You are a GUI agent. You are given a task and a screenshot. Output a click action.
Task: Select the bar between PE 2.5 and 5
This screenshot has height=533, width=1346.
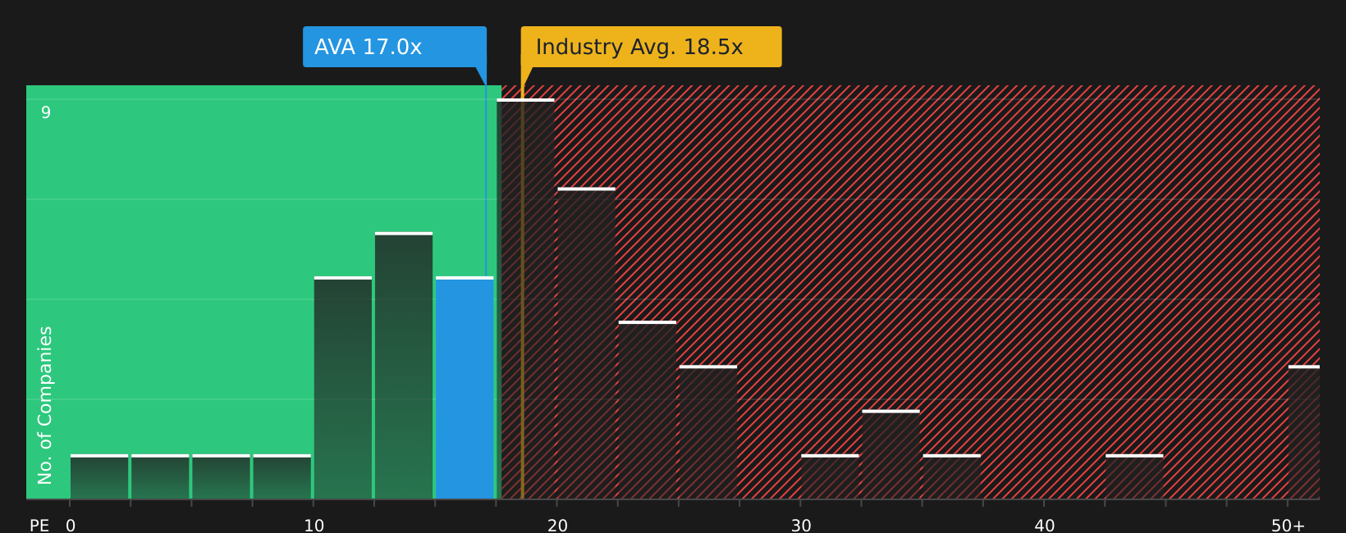(x=160, y=476)
